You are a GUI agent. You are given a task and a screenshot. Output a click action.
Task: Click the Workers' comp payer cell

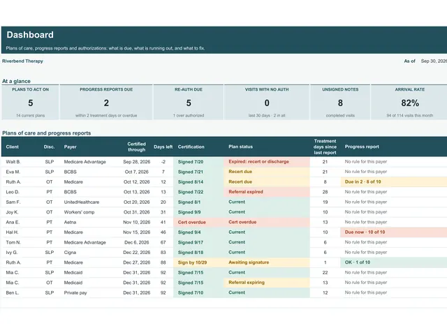coord(79,212)
